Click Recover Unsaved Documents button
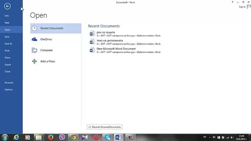Image resolution: width=251 pixels, height=141 pixels. pos(105,127)
